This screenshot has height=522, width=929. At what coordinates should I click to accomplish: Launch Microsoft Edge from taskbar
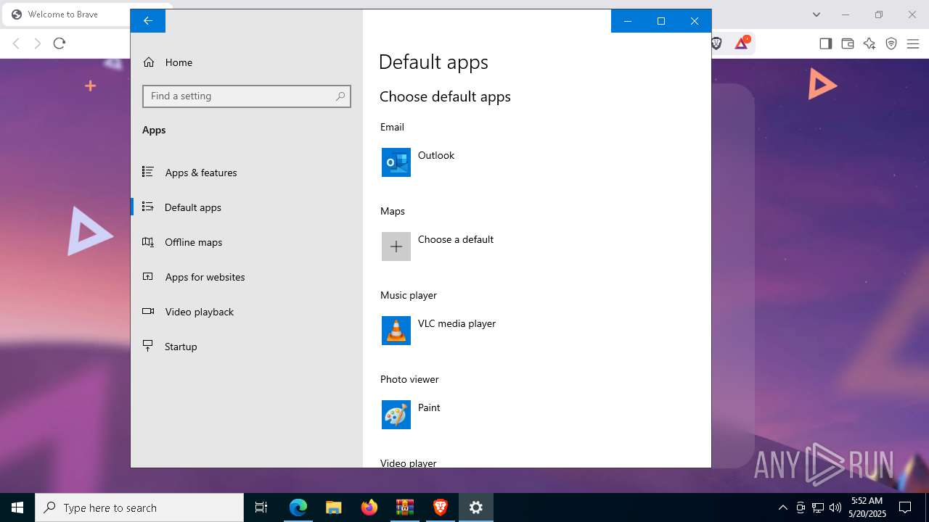[x=298, y=507]
